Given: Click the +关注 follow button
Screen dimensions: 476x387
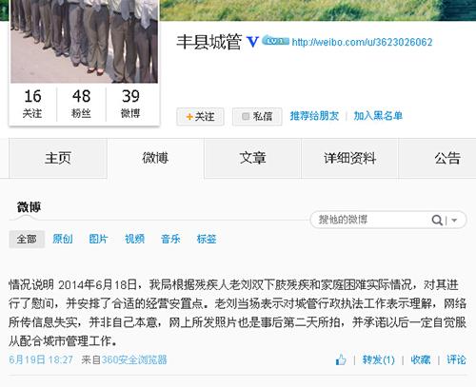Looking at the screenshot, I should (200, 117).
